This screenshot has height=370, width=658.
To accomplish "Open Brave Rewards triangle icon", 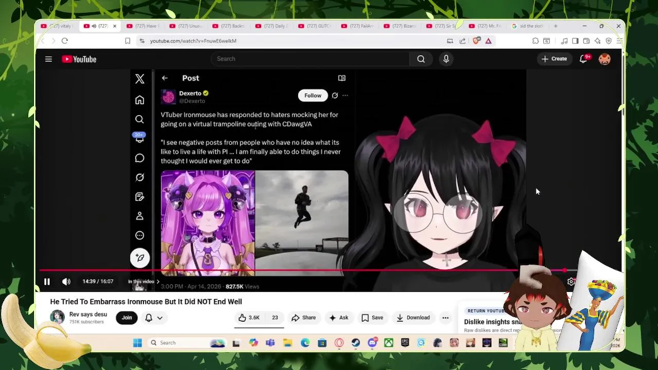I will (488, 41).
